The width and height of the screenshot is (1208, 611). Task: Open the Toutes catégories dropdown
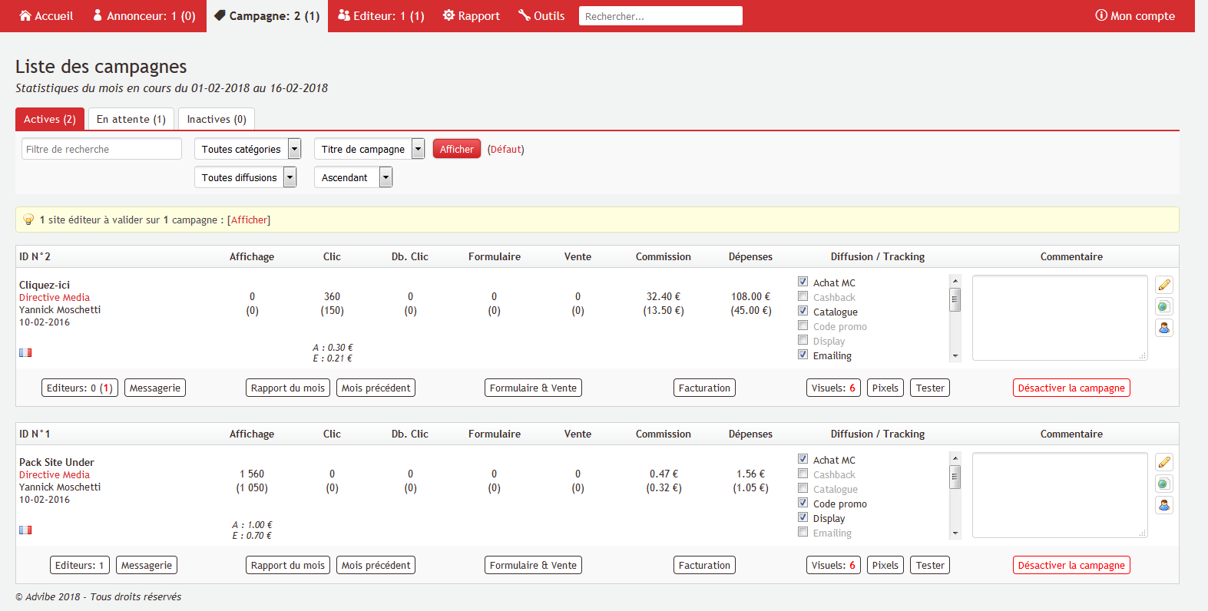[x=248, y=149]
